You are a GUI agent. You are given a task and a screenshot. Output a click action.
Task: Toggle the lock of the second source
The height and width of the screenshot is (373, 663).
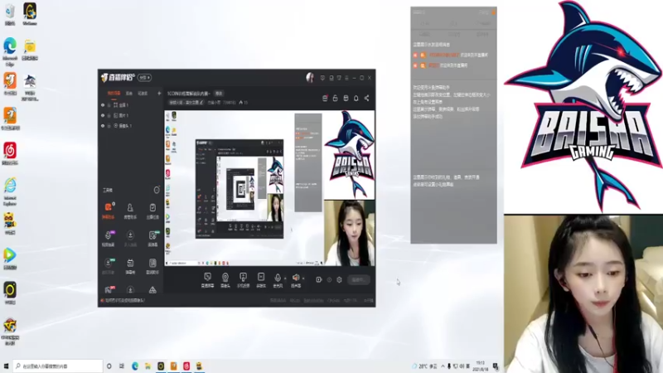pyautogui.click(x=109, y=115)
